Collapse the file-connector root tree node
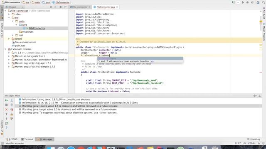 click(5, 11)
